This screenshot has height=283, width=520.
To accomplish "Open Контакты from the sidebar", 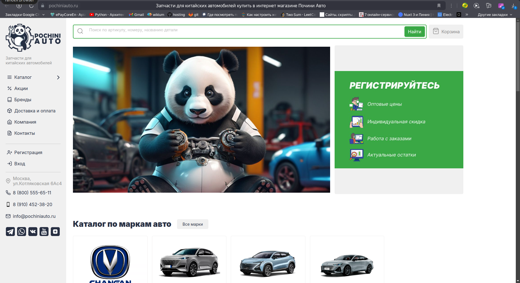I will pyautogui.click(x=25, y=133).
